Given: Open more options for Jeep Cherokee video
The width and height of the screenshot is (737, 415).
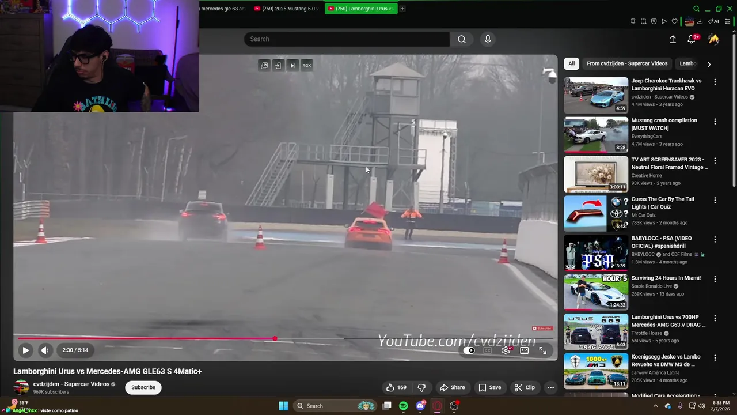Looking at the screenshot, I should tap(715, 82).
